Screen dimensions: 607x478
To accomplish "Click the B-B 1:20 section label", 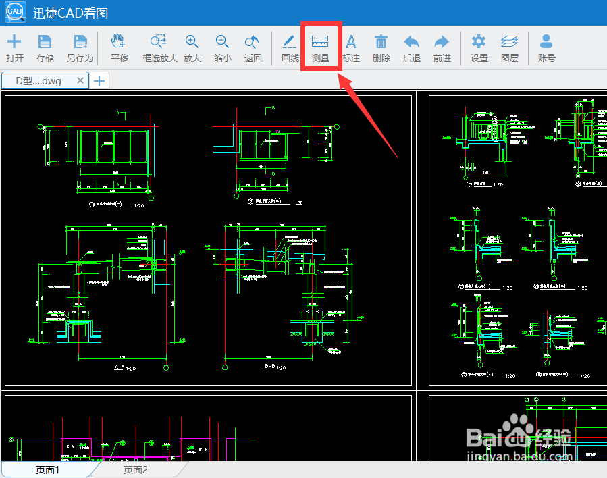I will (x=275, y=367).
